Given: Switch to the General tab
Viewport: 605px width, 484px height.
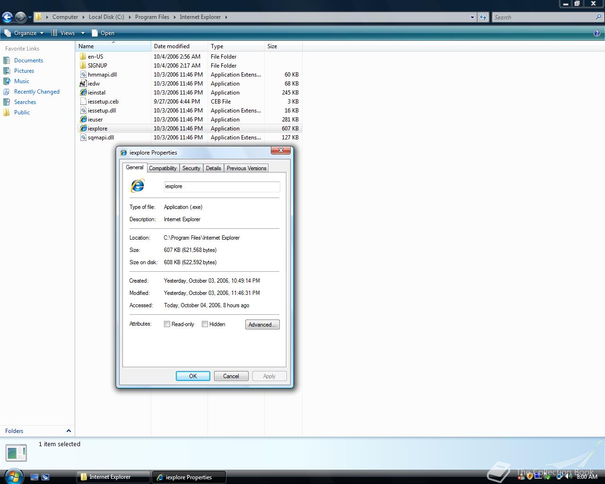Looking at the screenshot, I should click(134, 167).
